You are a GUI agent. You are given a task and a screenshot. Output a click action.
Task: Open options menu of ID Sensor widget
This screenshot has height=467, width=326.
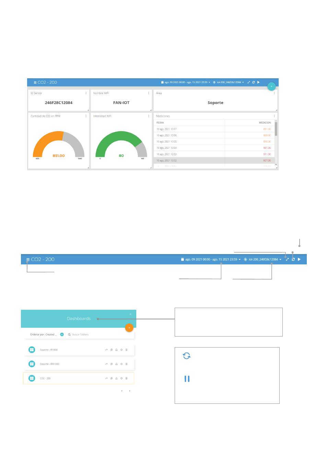tap(86, 93)
